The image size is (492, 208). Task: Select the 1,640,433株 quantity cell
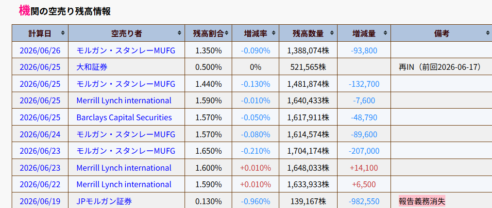tap(308, 100)
